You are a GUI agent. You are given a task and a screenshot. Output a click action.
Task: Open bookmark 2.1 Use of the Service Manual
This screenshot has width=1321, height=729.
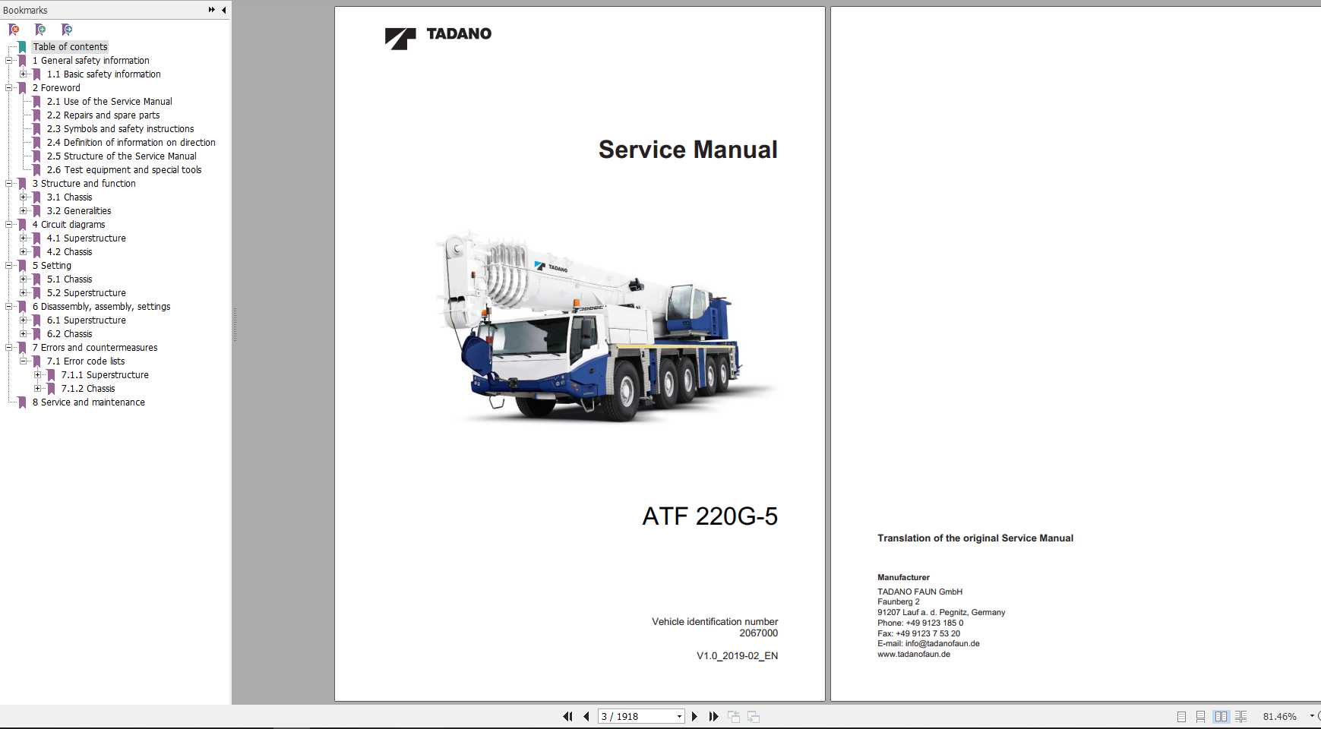coord(109,102)
